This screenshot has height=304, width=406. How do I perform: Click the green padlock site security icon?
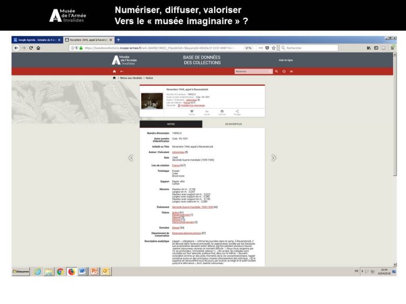coord(81,48)
